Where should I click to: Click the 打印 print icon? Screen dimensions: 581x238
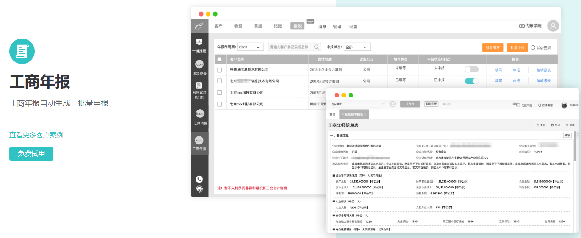[x=552, y=125]
